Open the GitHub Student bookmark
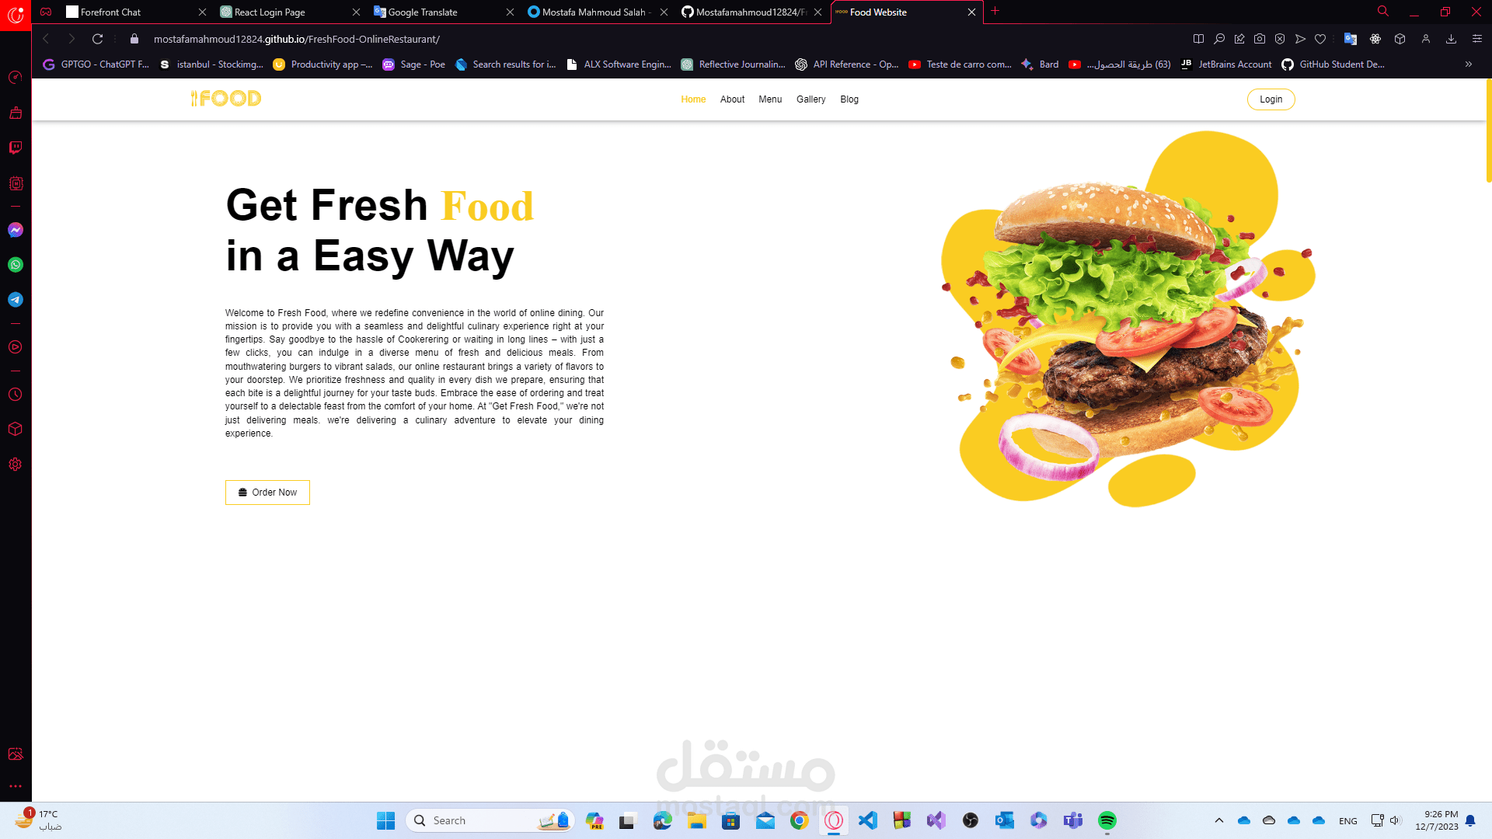Image resolution: width=1492 pixels, height=839 pixels. coord(1333,64)
